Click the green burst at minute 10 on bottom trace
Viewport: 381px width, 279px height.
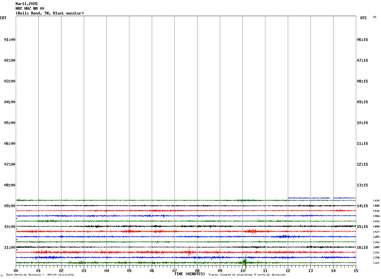(245, 262)
